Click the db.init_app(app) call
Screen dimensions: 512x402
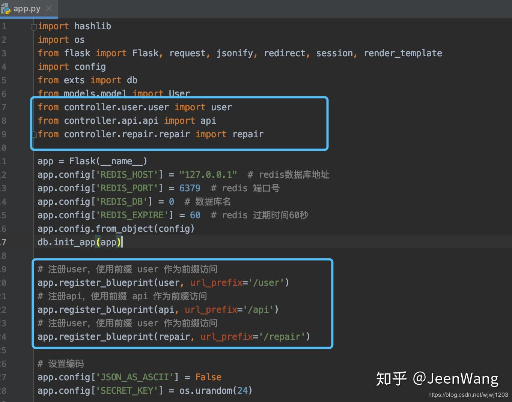tap(78, 242)
